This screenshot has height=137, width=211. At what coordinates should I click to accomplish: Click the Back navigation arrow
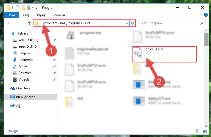pos(9,23)
